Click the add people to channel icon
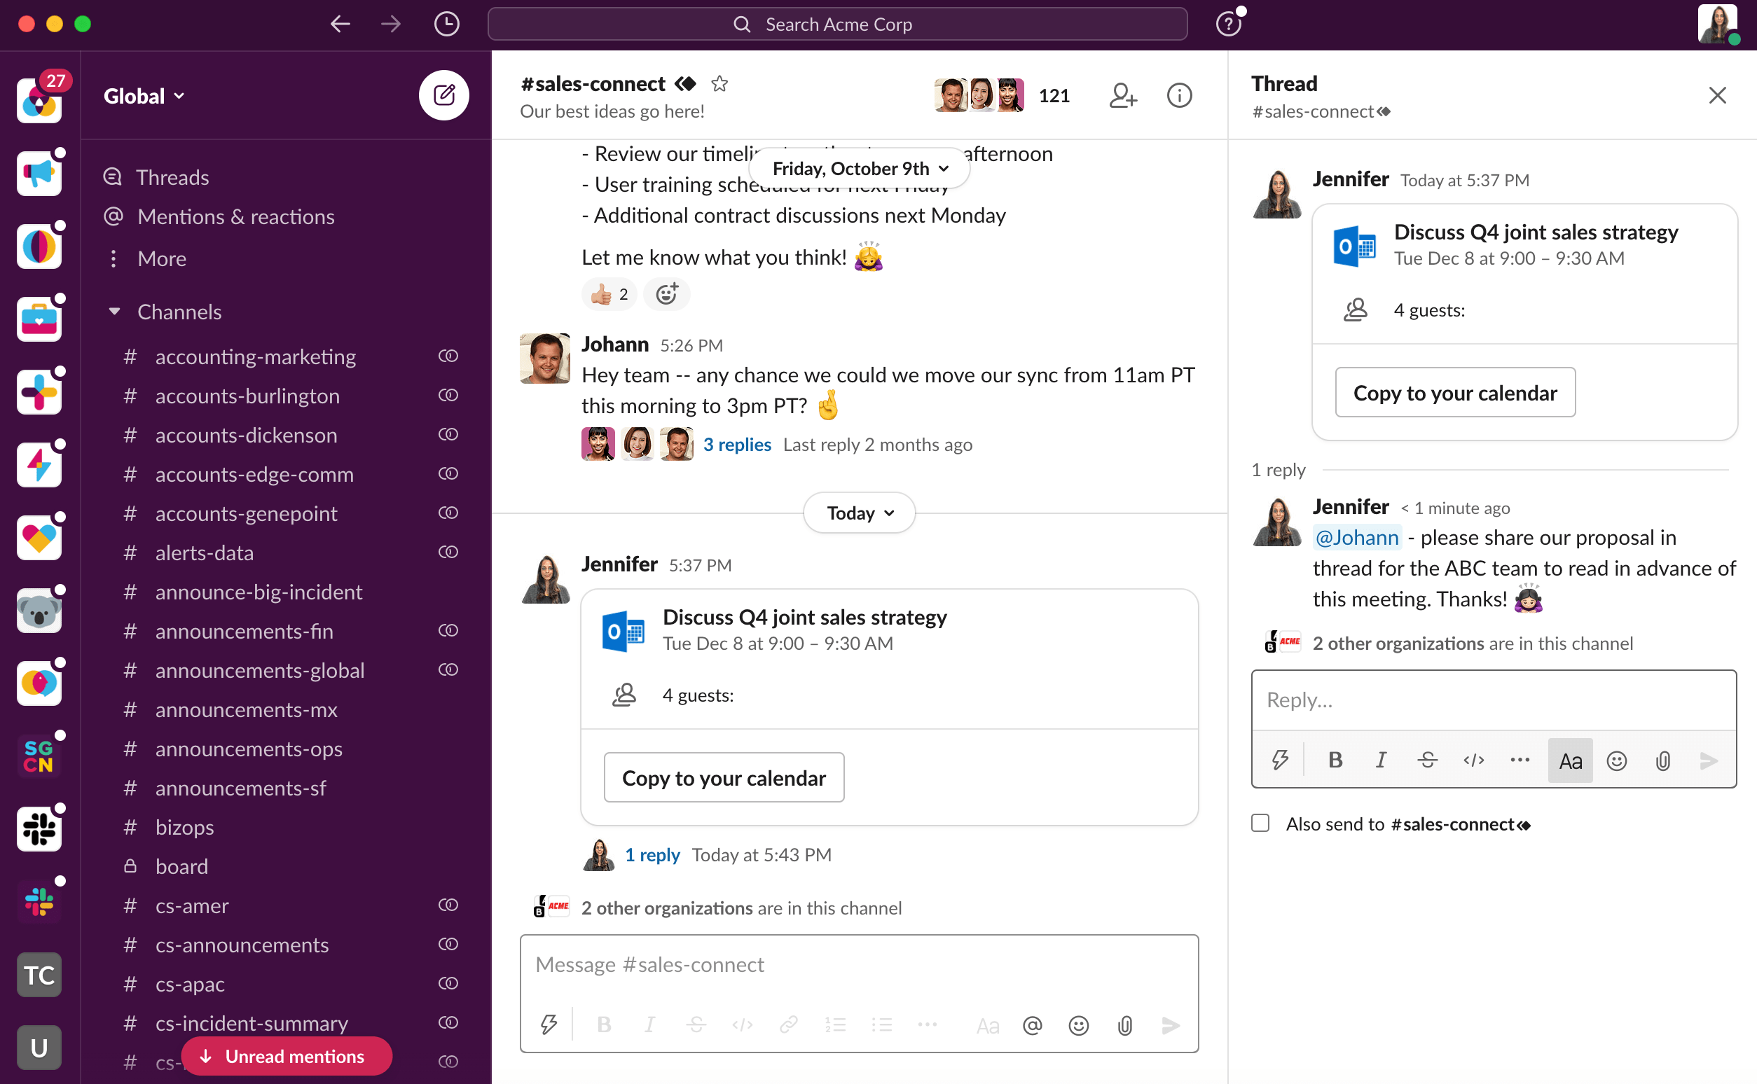Screen dimensions: 1757x1084 [x=1122, y=95]
